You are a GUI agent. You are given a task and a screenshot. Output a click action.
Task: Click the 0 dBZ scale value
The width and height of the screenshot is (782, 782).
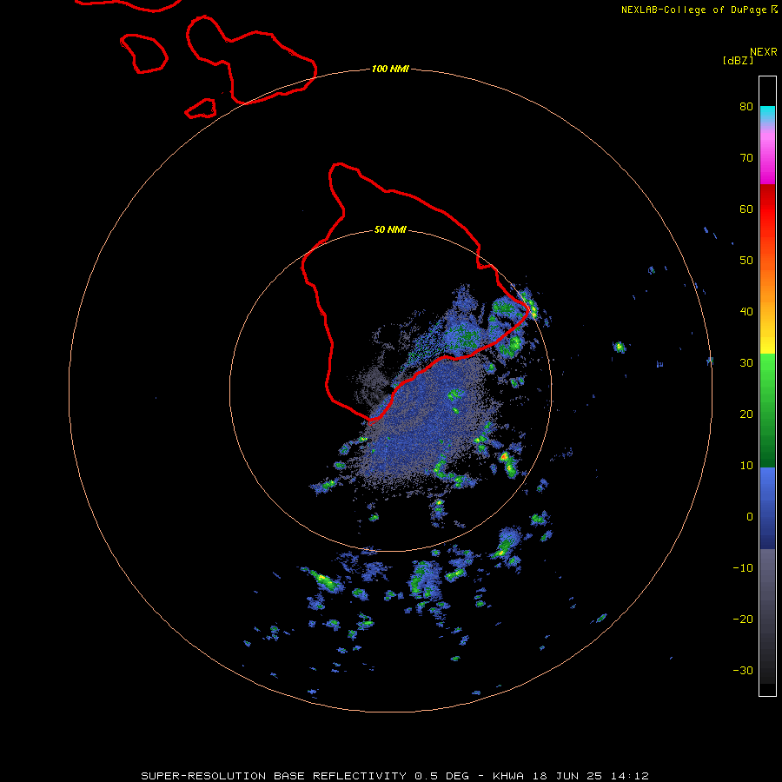pyautogui.click(x=750, y=517)
